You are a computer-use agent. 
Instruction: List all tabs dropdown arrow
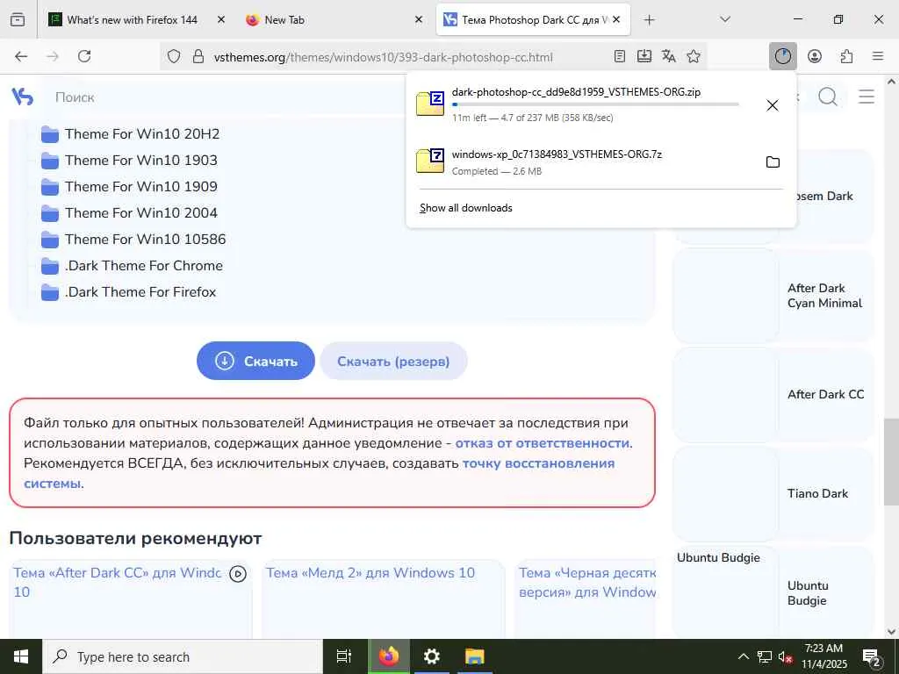725,19
